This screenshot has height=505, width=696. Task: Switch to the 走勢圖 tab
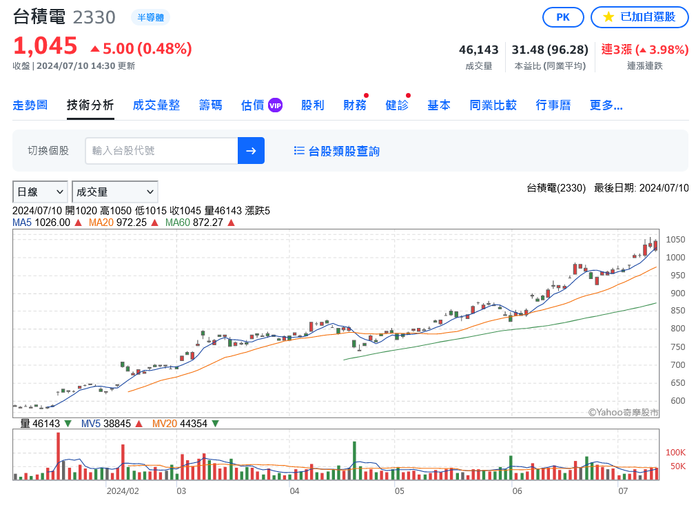click(30, 105)
